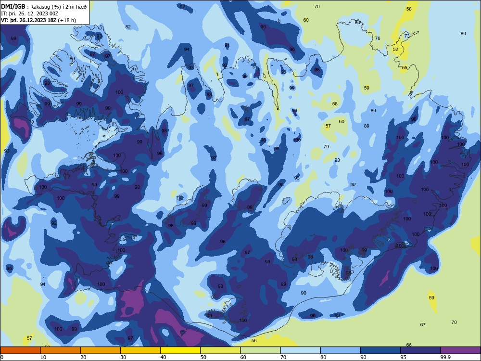The height and width of the screenshot is (361, 481).
Task: Click the legend scale label 99.9
Action: tap(445, 357)
